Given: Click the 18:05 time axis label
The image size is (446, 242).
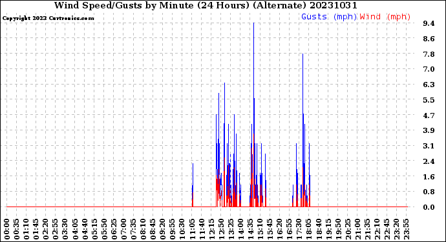Looking at the screenshot, I should pyautogui.click(x=308, y=228).
